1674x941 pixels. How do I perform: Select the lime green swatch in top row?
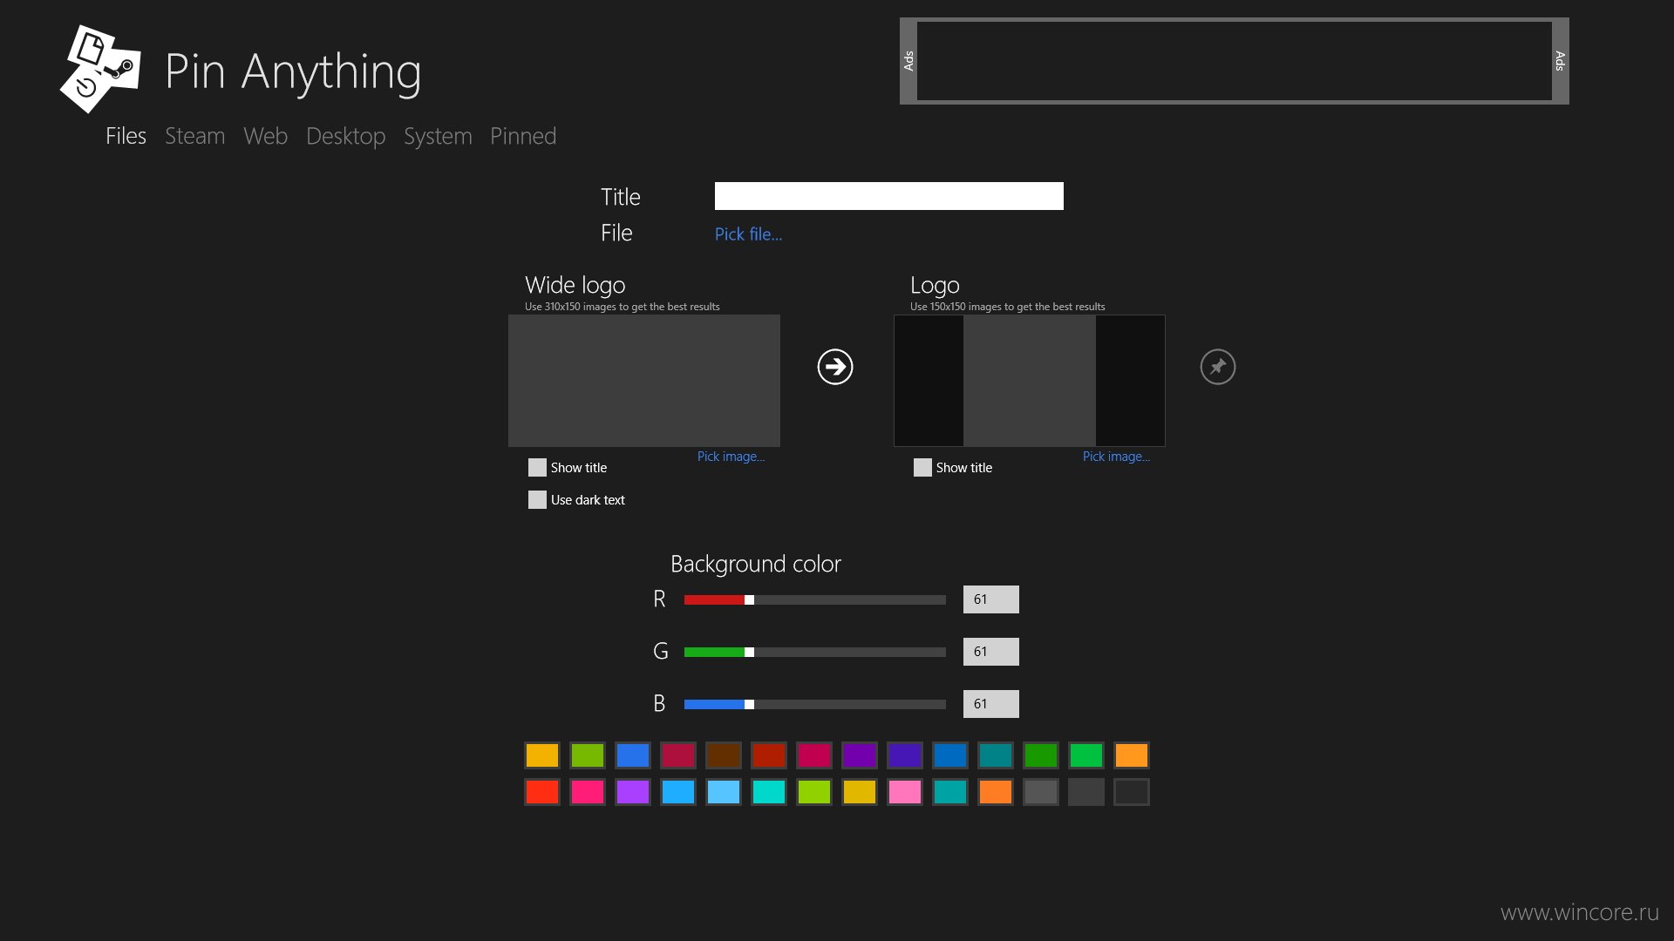point(588,755)
